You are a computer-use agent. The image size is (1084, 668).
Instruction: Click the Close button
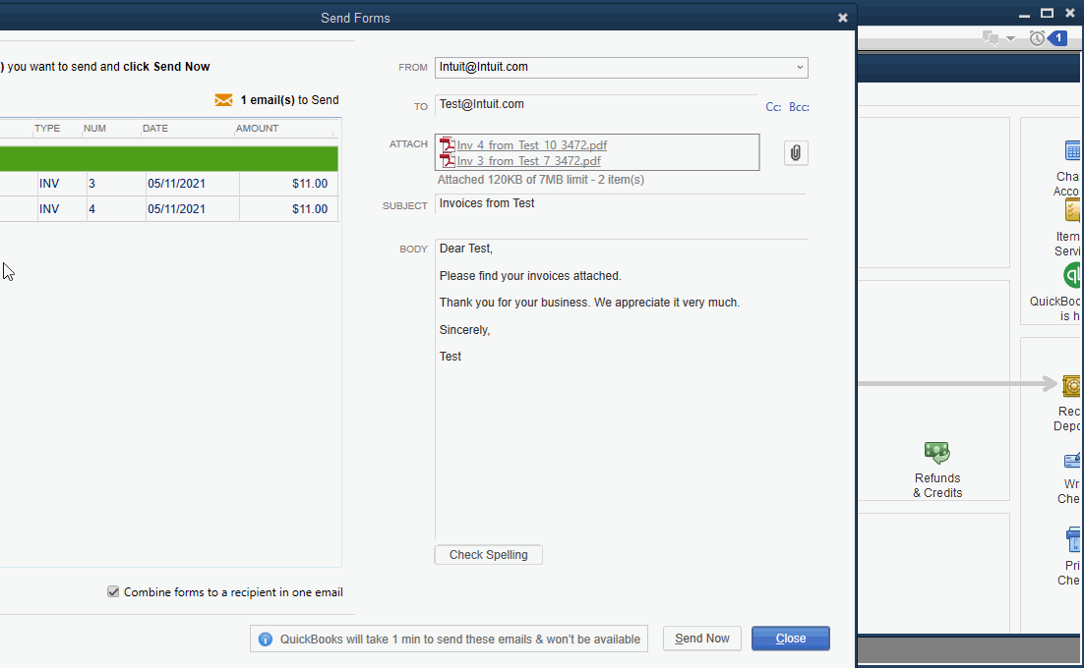(790, 638)
